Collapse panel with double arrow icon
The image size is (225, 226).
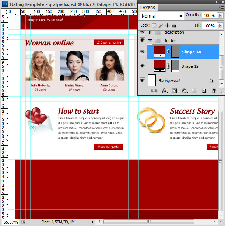coord(217,2)
